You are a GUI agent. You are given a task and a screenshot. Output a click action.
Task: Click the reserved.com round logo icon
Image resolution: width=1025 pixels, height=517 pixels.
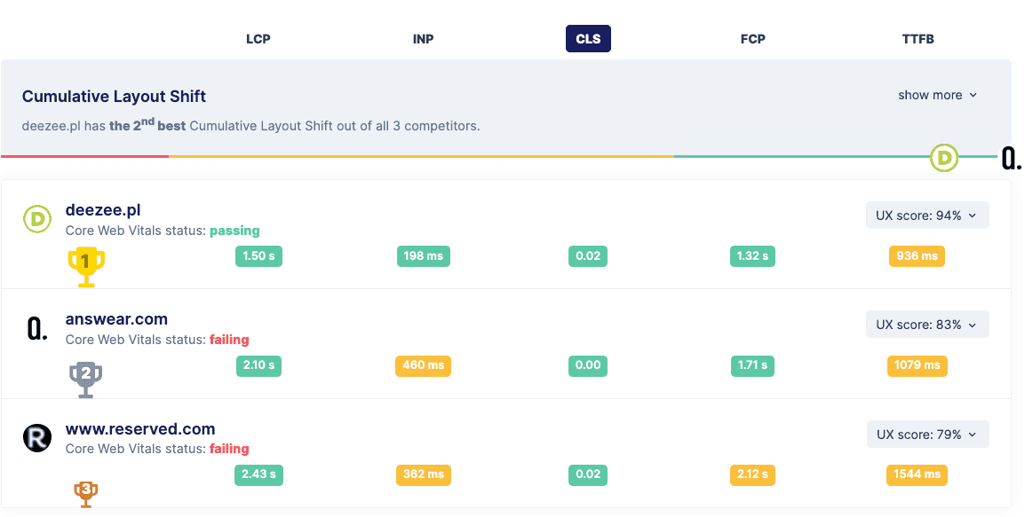[37, 438]
